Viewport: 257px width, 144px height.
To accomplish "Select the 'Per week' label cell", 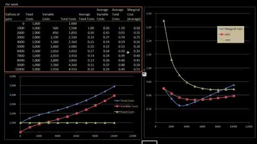I will [12, 4].
